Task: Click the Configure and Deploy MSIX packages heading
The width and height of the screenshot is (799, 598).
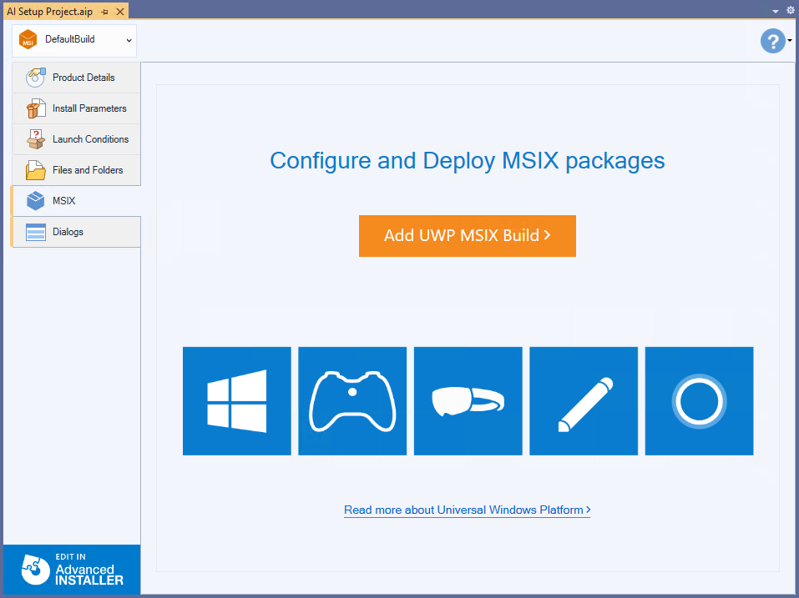Action: pos(468,161)
